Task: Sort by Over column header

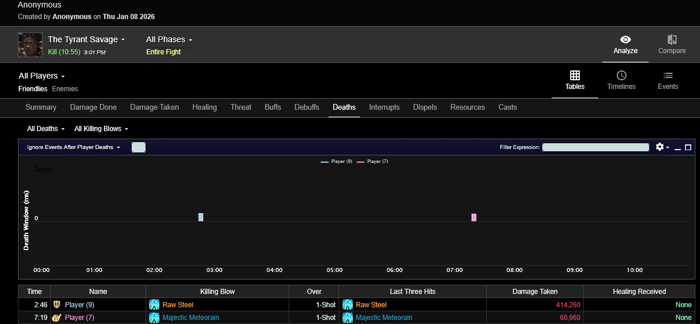Action: pyautogui.click(x=314, y=292)
